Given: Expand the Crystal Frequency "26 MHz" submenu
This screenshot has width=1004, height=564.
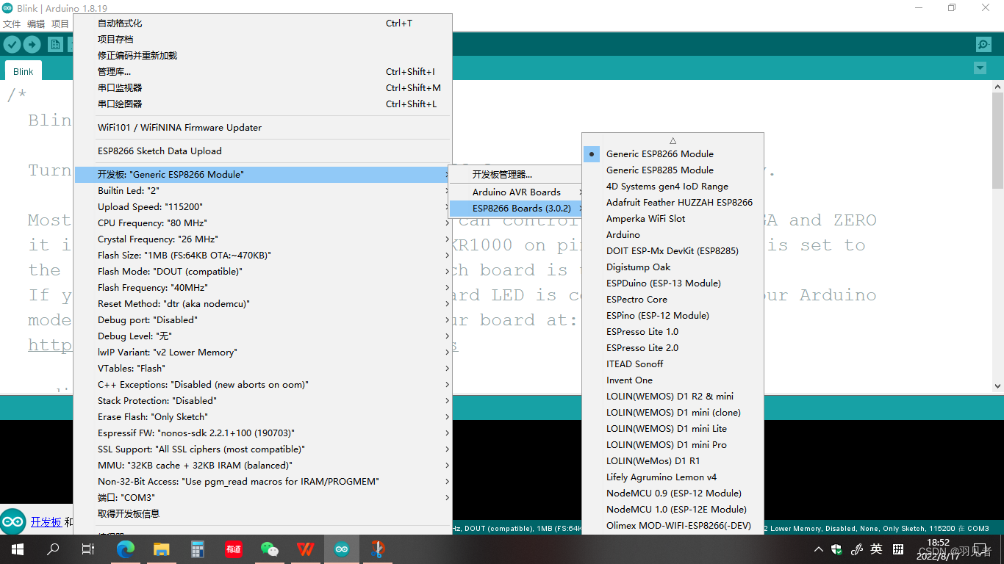Looking at the screenshot, I should [263, 239].
